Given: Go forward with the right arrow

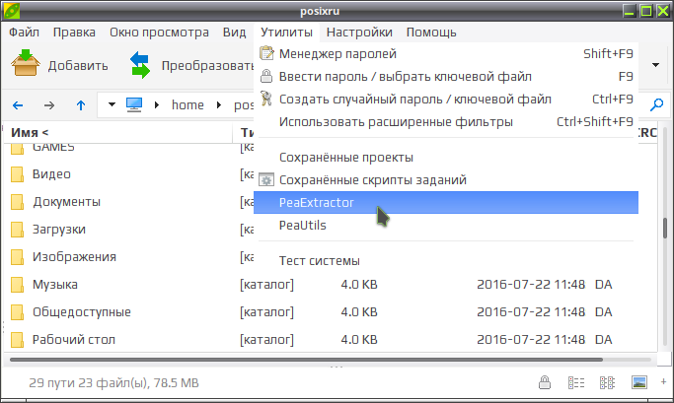Looking at the screenshot, I should pos(49,105).
